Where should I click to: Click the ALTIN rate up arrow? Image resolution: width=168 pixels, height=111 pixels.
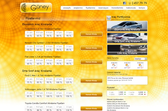point(145,92)
